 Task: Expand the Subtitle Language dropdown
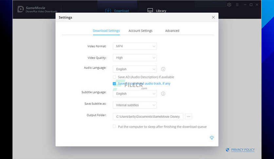point(135,94)
